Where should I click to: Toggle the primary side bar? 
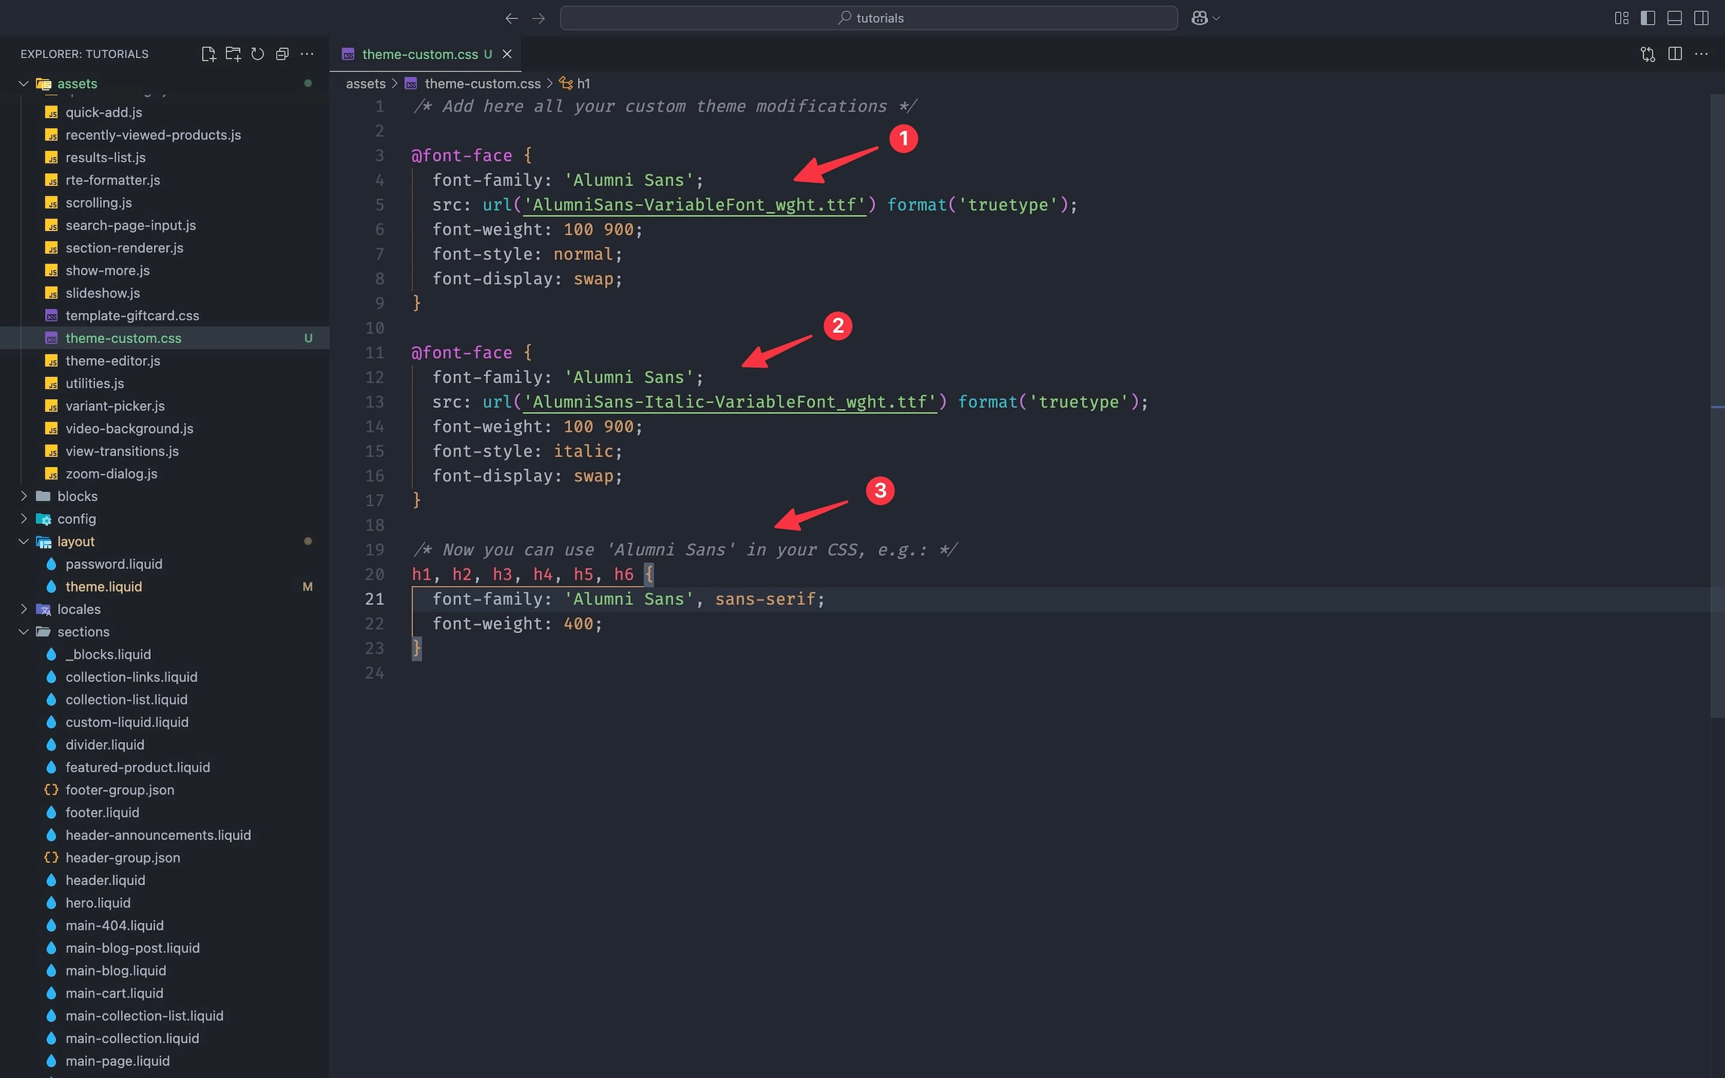1648,18
